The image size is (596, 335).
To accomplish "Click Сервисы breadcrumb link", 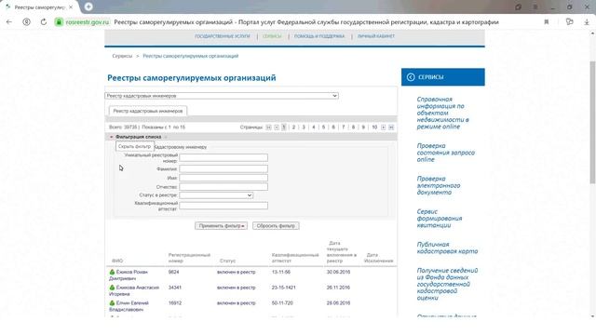I will pos(122,56).
